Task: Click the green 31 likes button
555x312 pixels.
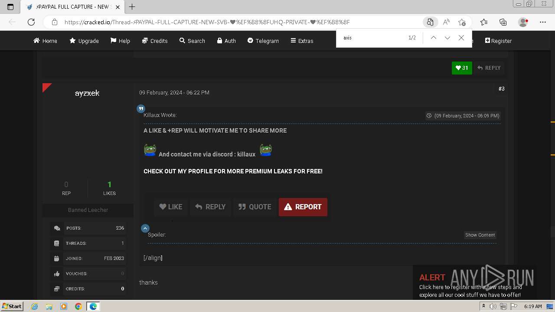Action: click(x=462, y=68)
